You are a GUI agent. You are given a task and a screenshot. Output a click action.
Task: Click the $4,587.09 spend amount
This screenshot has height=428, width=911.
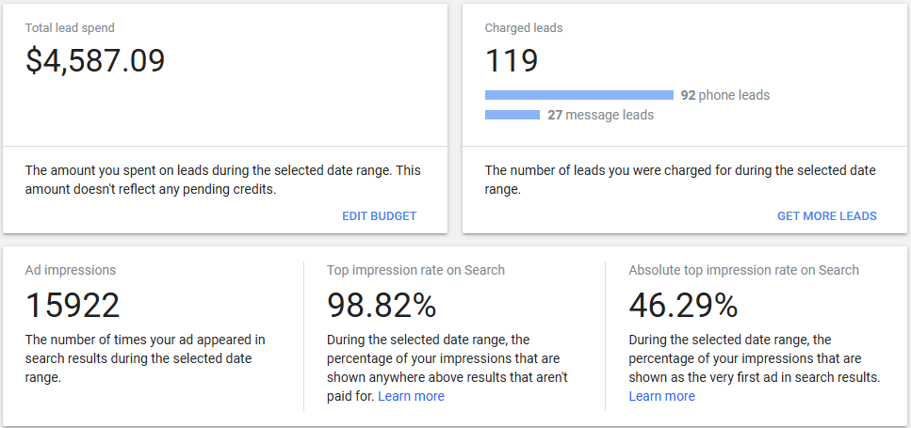pyautogui.click(x=95, y=61)
